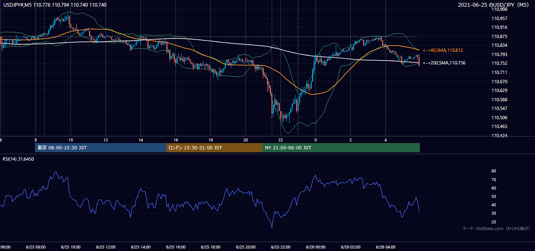Click hour tick 16 under the price chart

176,140
